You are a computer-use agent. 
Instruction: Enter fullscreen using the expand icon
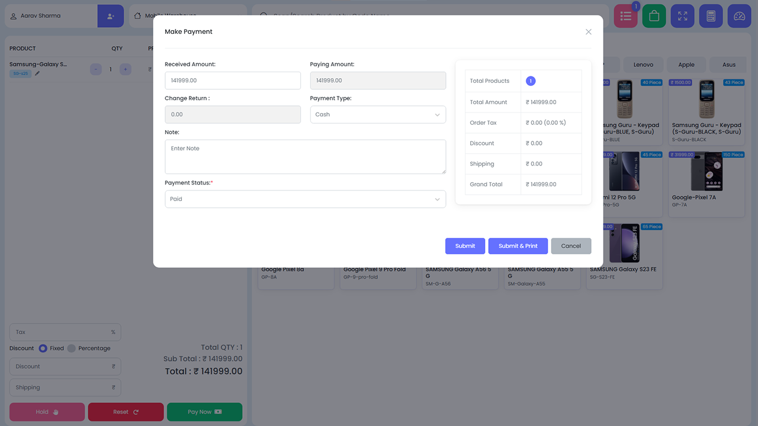(x=682, y=16)
